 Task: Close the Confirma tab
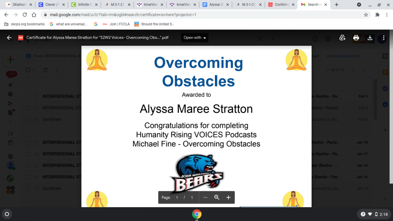click(293, 5)
